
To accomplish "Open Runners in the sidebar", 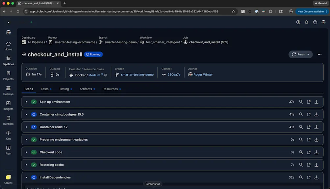I will [8, 120].
